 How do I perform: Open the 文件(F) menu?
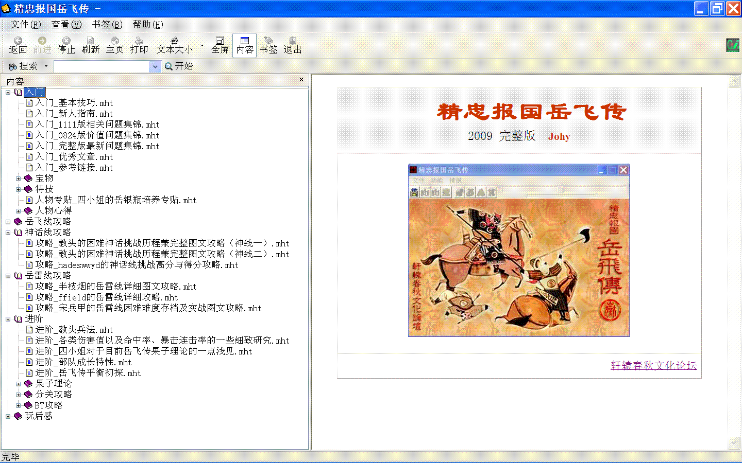tap(25, 24)
